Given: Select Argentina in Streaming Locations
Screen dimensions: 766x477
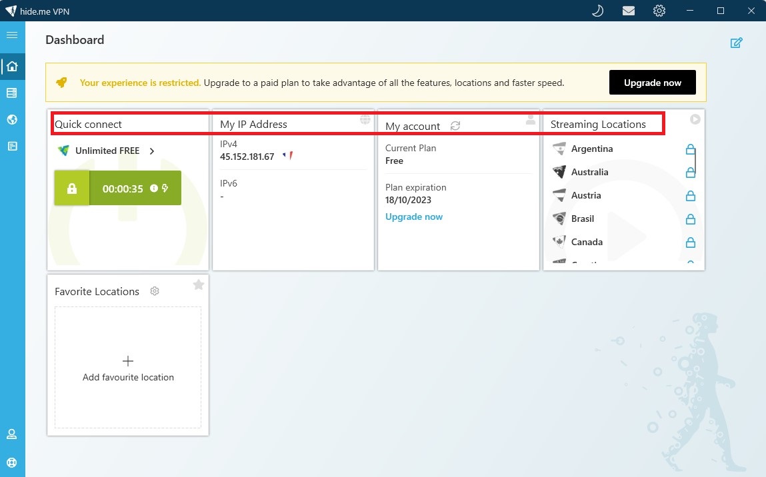Looking at the screenshot, I should click(x=591, y=149).
